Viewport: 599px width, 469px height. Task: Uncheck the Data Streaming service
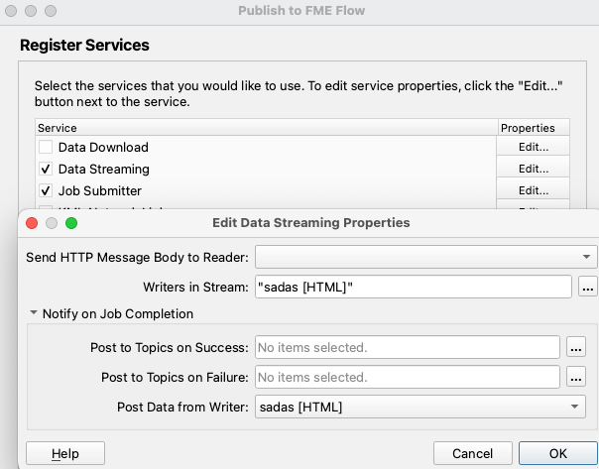pos(46,169)
